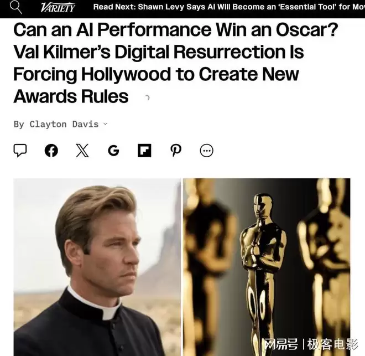Viewport: 365px width, 356px height.
Task: Open search with the magnifier icon
Action: coord(16,7)
